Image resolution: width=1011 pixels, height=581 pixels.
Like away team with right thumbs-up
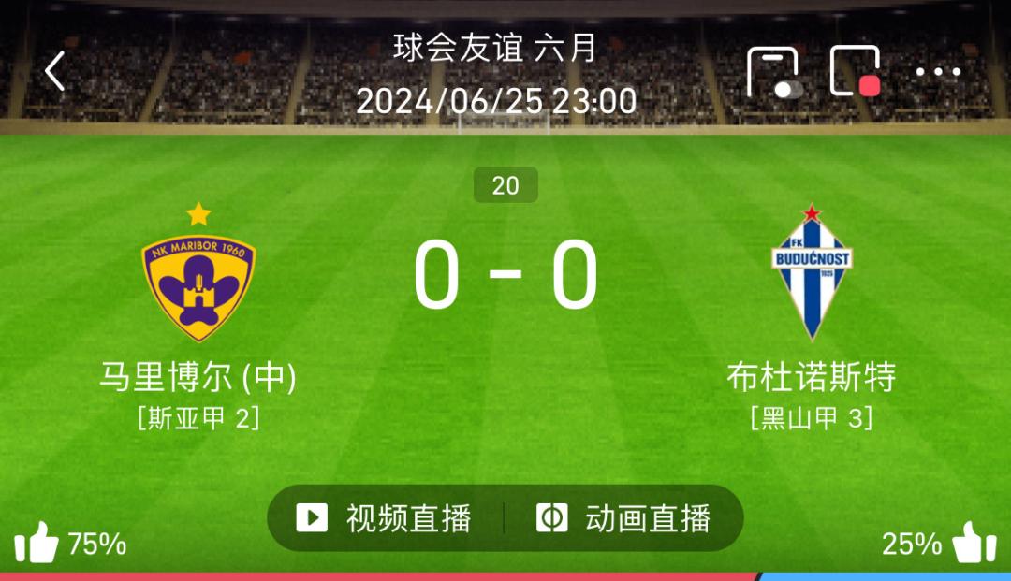point(974,543)
